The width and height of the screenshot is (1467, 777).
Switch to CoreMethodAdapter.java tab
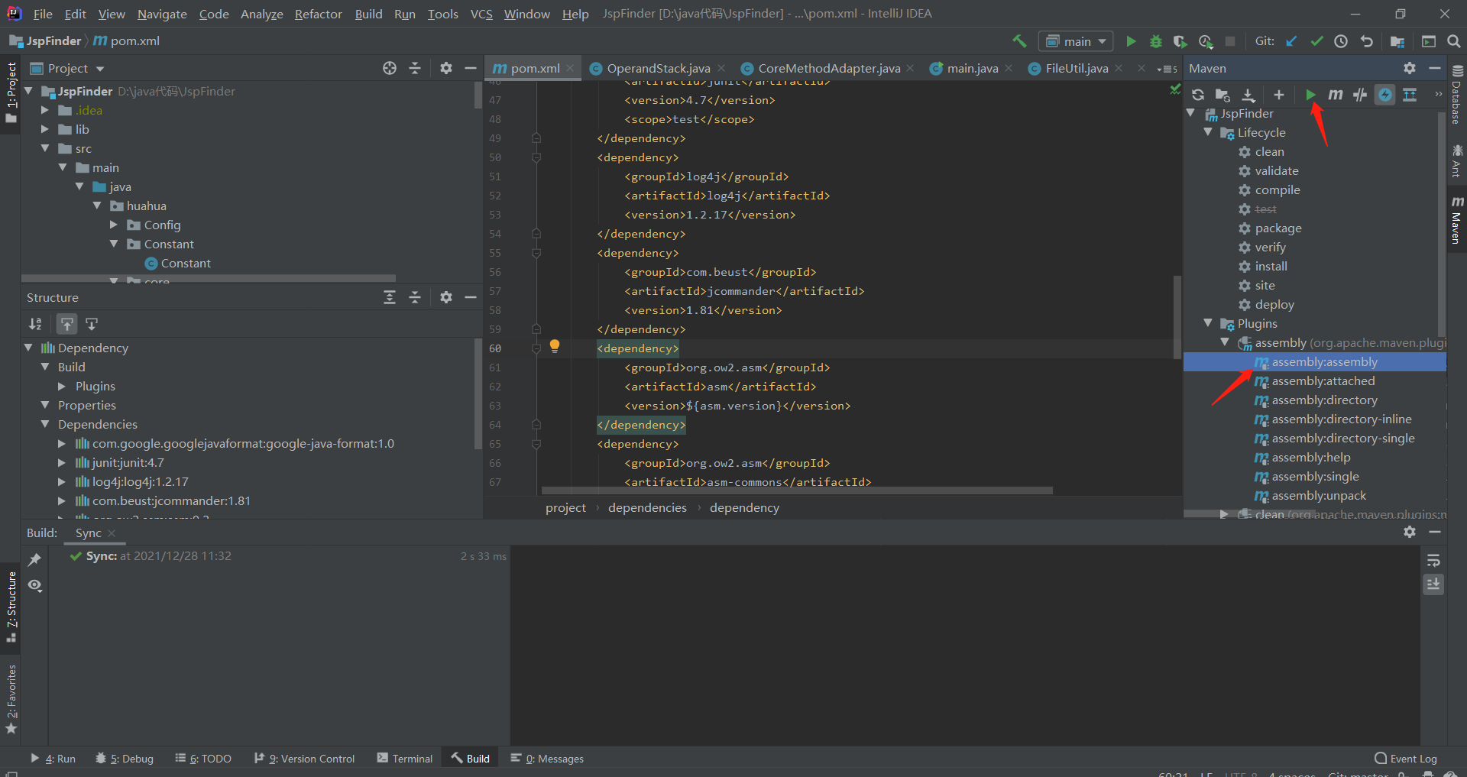click(828, 68)
